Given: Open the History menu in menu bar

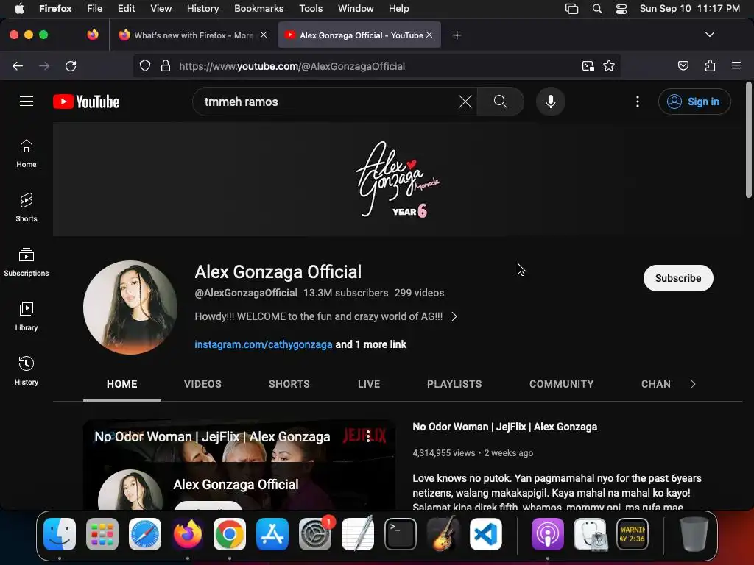Looking at the screenshot, I should (x=202, y=9).
